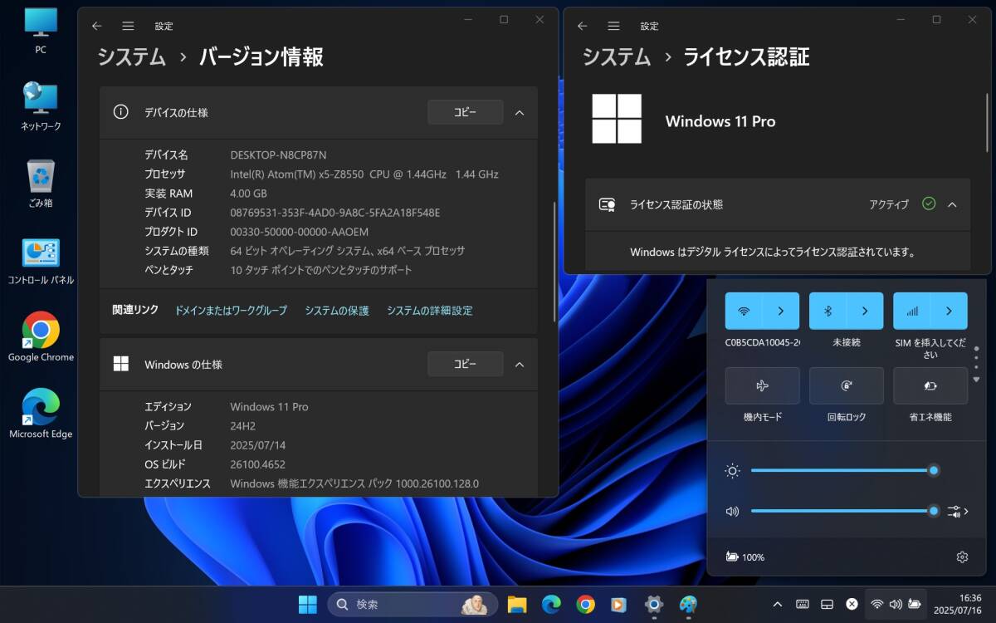Open ドメインまたはワークグループ link
This screenshot has height=623, width=996.
pyautogui.click(x=231, y=311)
